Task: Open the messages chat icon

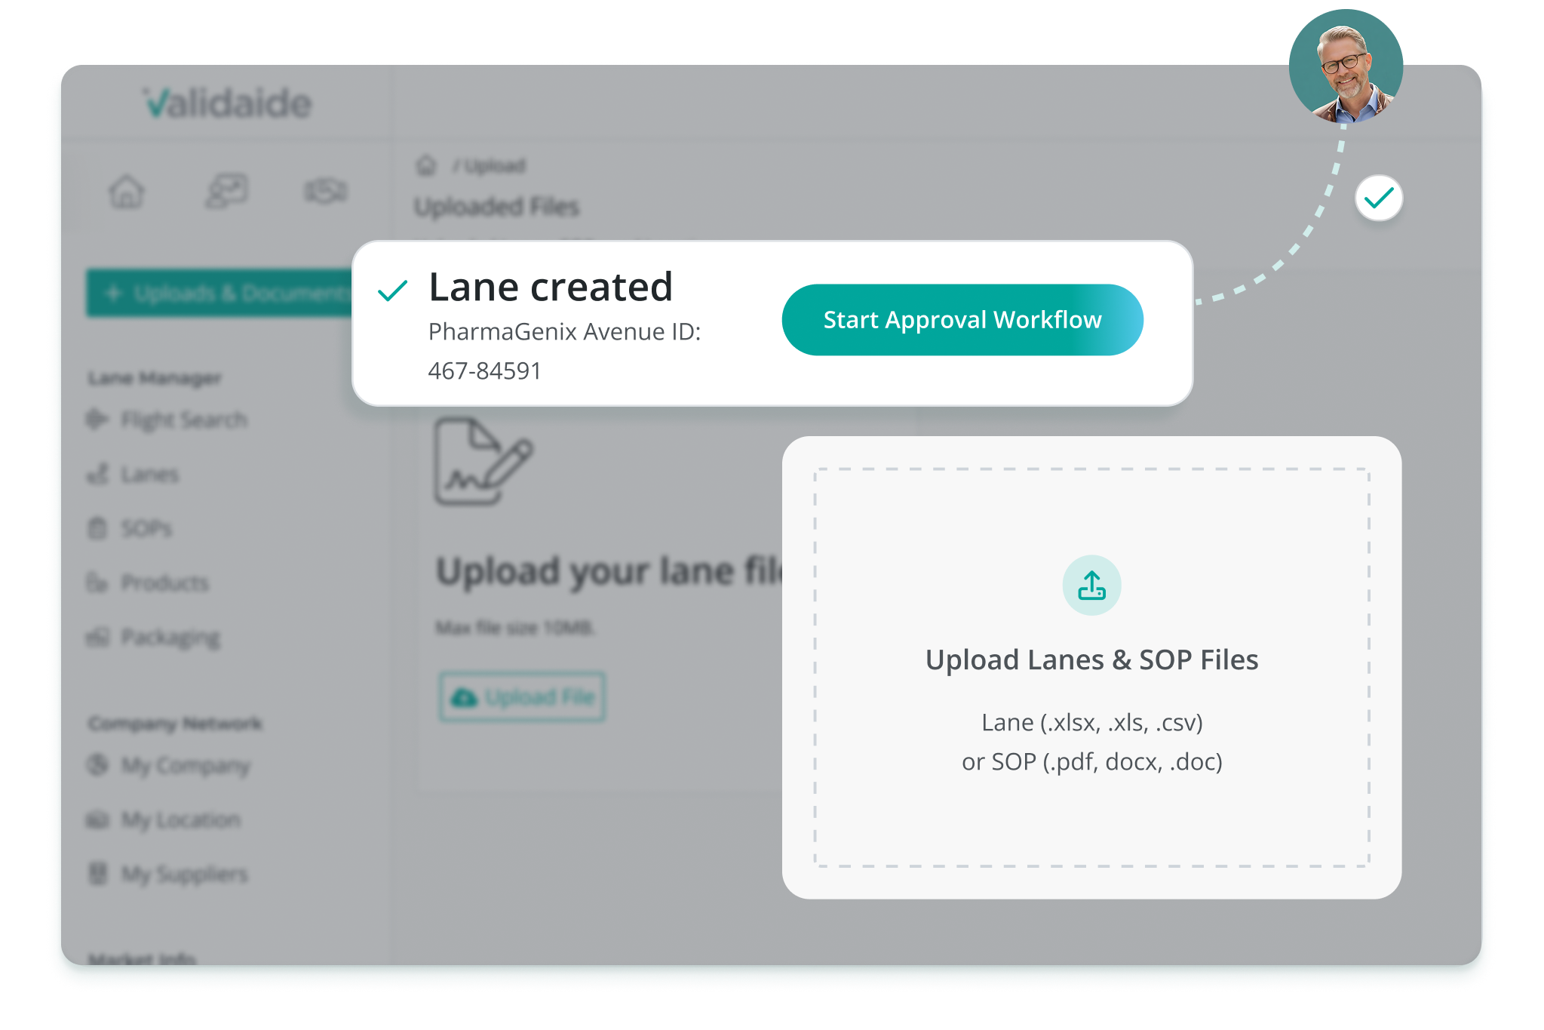Action: 226,191
